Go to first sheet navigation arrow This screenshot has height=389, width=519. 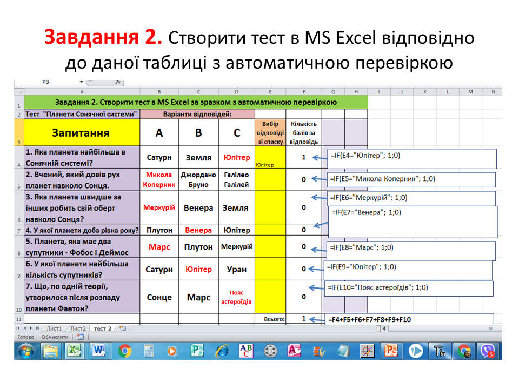pyautogui.click(x=18, y=328)
